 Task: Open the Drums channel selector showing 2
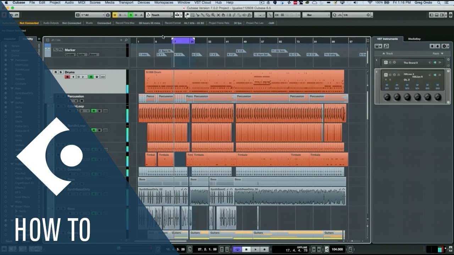[82, 77]
